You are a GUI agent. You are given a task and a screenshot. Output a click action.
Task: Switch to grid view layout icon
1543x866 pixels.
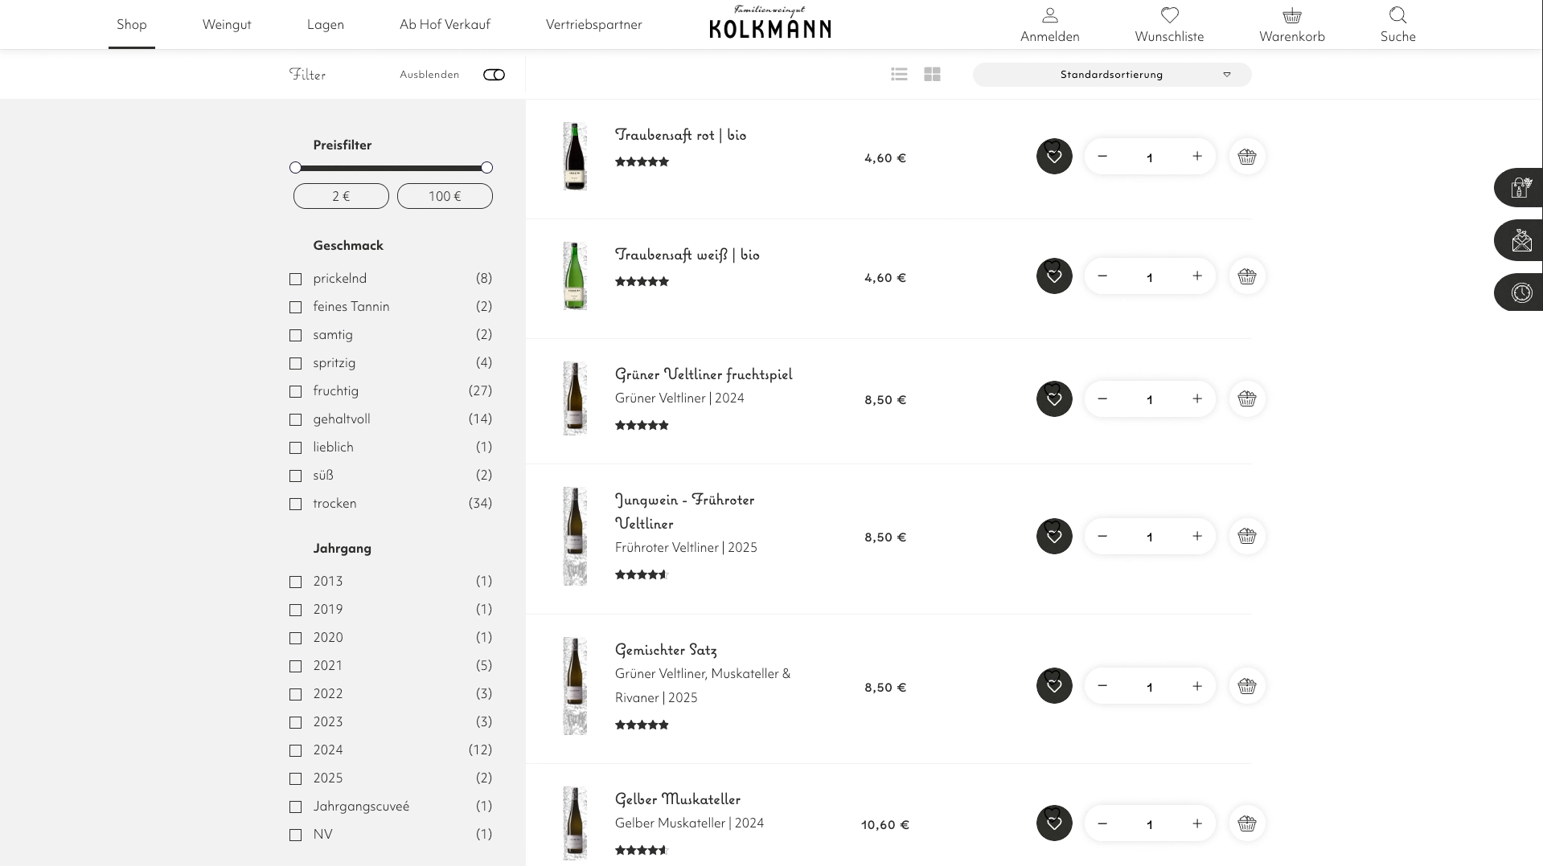[x=932, y=75]
